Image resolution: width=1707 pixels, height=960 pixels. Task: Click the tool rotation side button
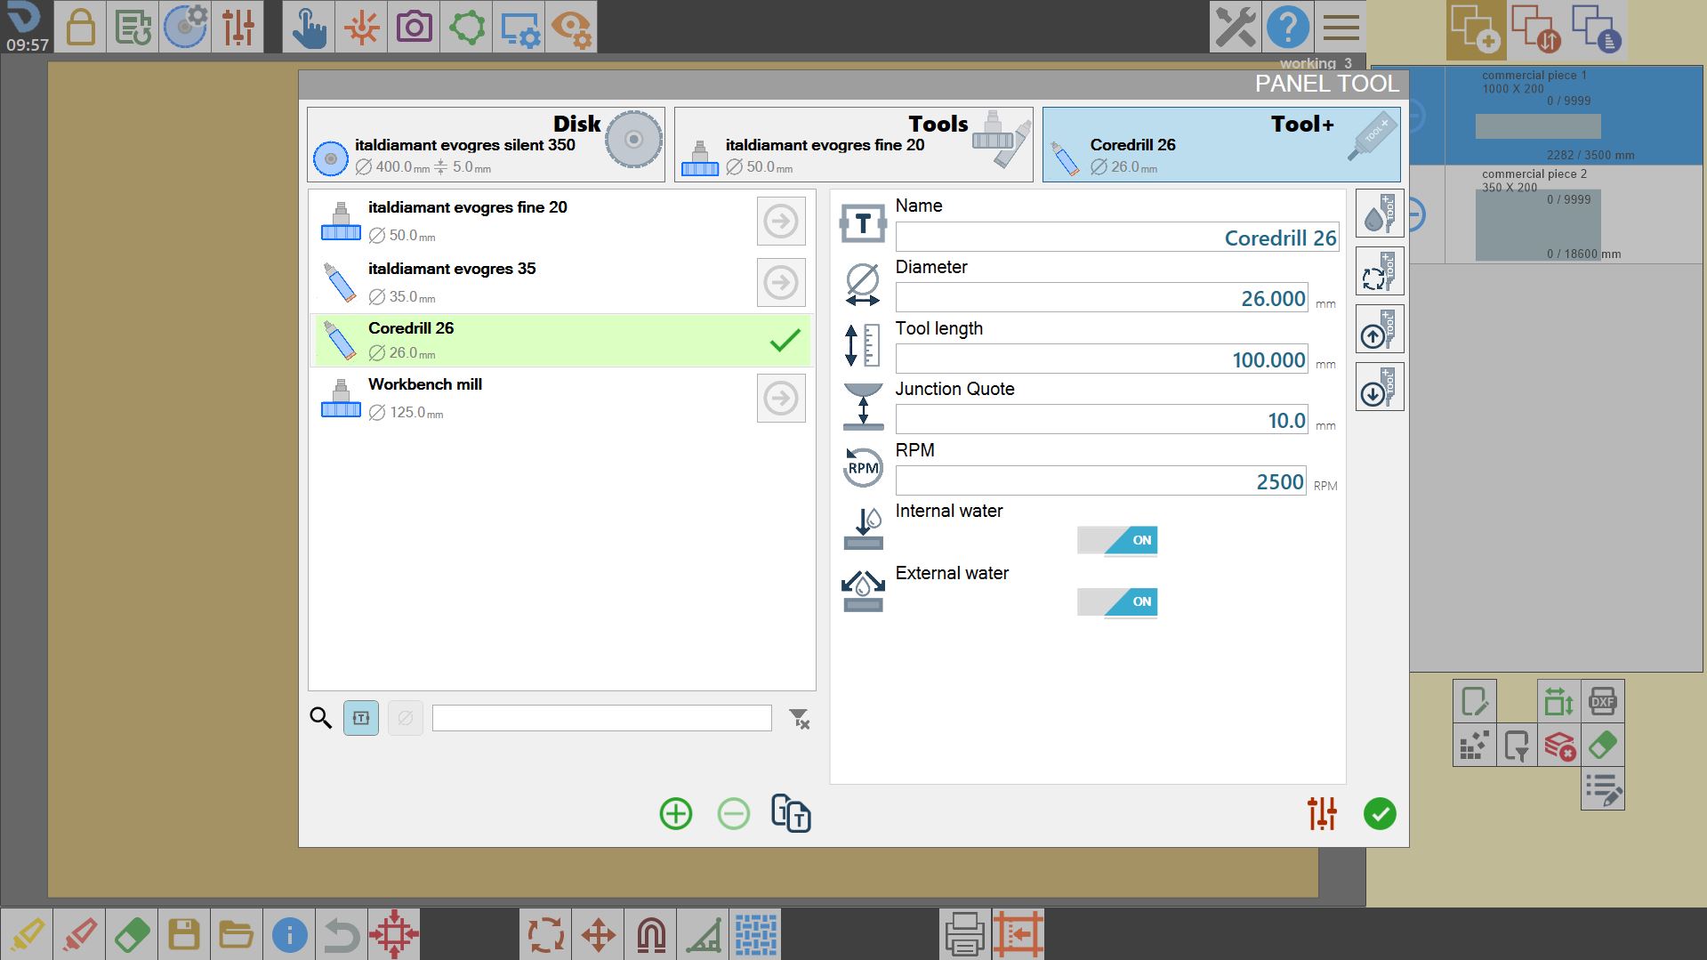point(1380,271)
